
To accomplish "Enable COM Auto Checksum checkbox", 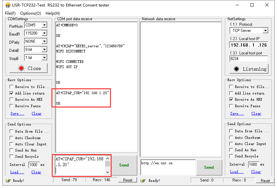I will pyautogui.click(x=11, y=138).
